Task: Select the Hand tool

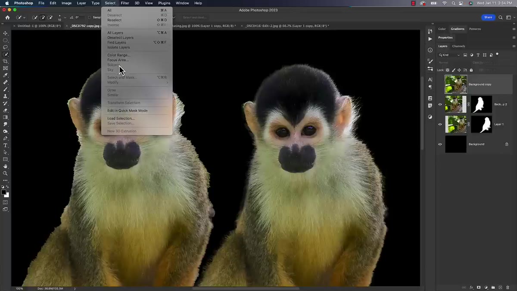Action: pos(6,166)
